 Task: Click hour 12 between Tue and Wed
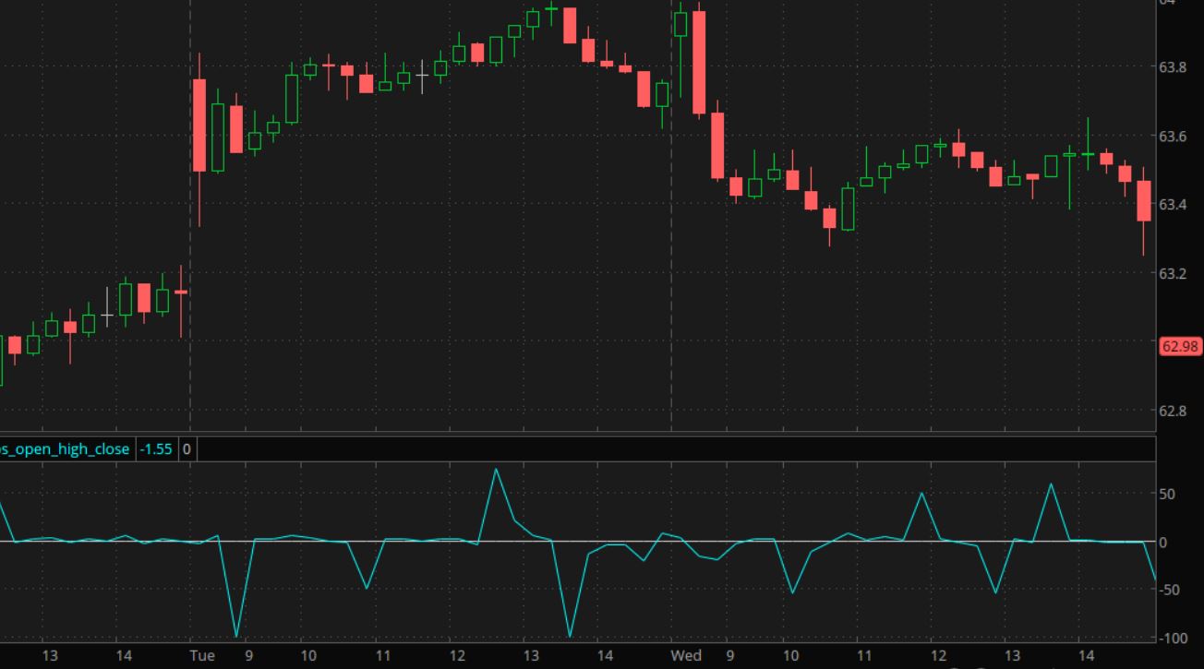pyautogui.click(x=457, y=656)
